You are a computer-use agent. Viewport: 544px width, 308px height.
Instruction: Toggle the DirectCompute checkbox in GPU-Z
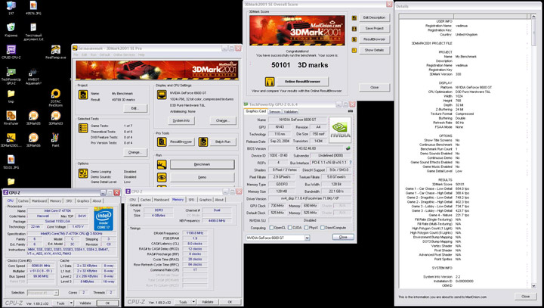coord(323,228)
